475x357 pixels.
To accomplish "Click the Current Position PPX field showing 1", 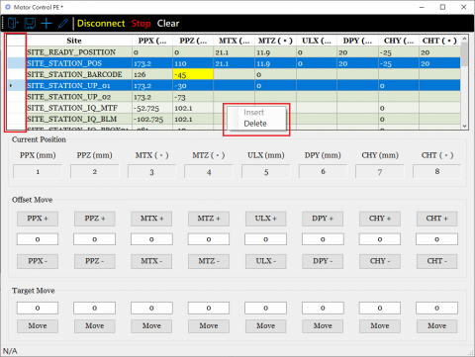I will click(x=38, y=172).
